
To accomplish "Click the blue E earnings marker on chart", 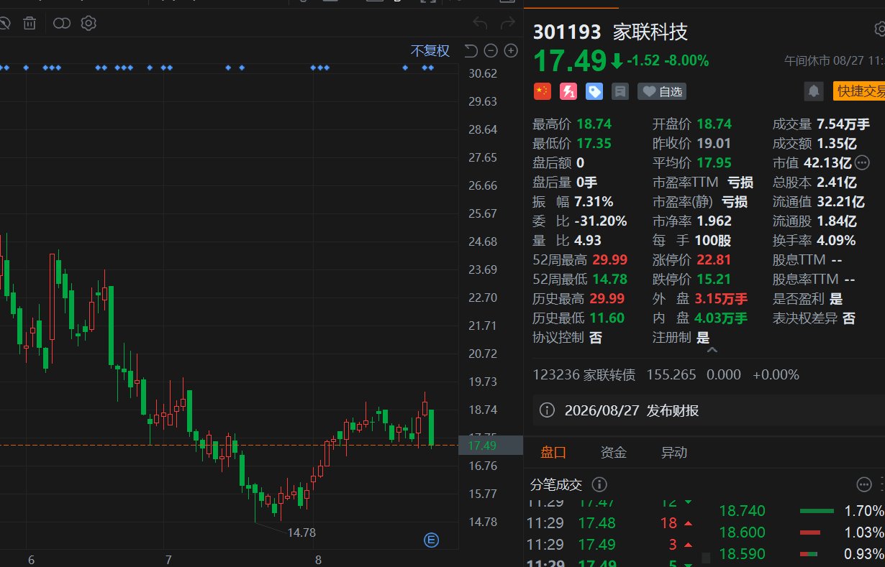I will coord(432,540).
